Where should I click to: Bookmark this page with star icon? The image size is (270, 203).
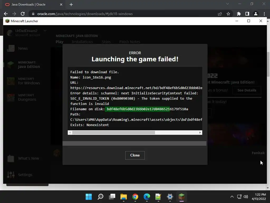pyautogui.click(x=228, y=14)
